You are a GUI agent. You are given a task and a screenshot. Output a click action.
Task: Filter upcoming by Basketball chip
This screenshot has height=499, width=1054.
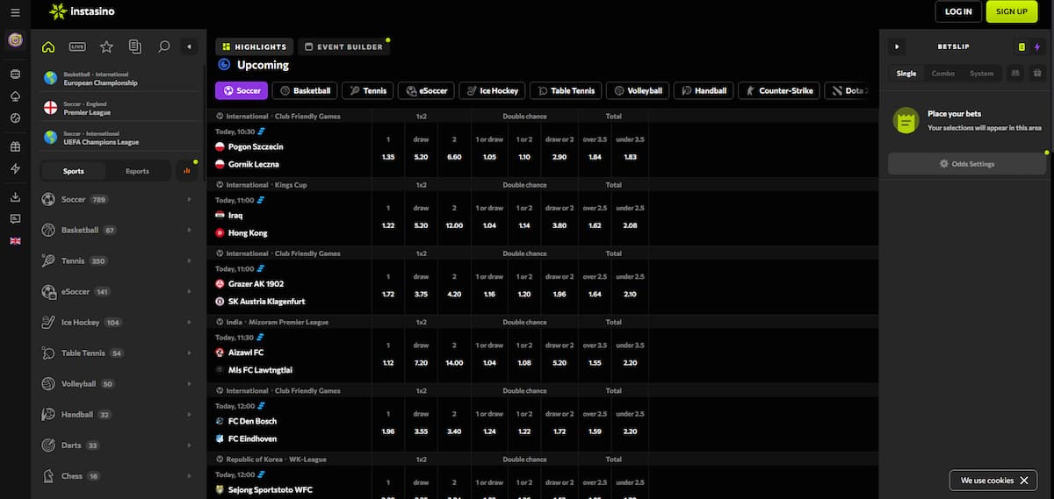coord(305,90)
